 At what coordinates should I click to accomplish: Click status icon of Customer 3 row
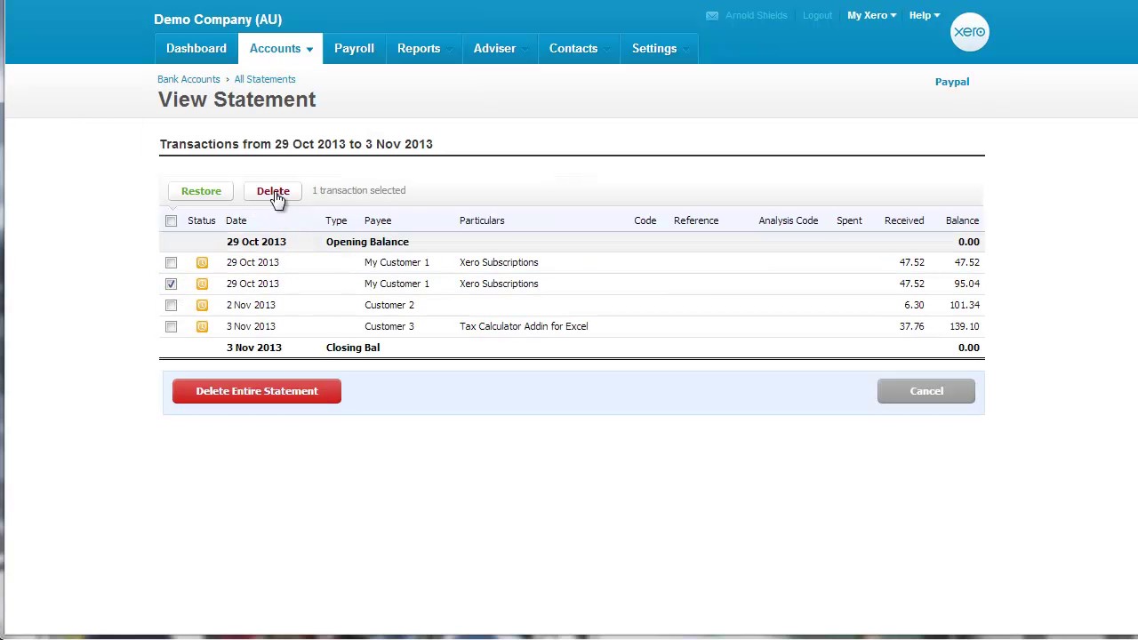click(202, 326)
